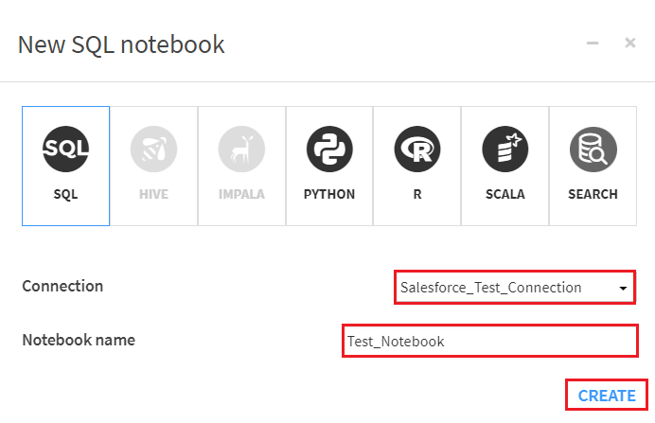This screenshot has width=655, height=423.
Task: Click the SQL label under the icon
Action: 66,194
